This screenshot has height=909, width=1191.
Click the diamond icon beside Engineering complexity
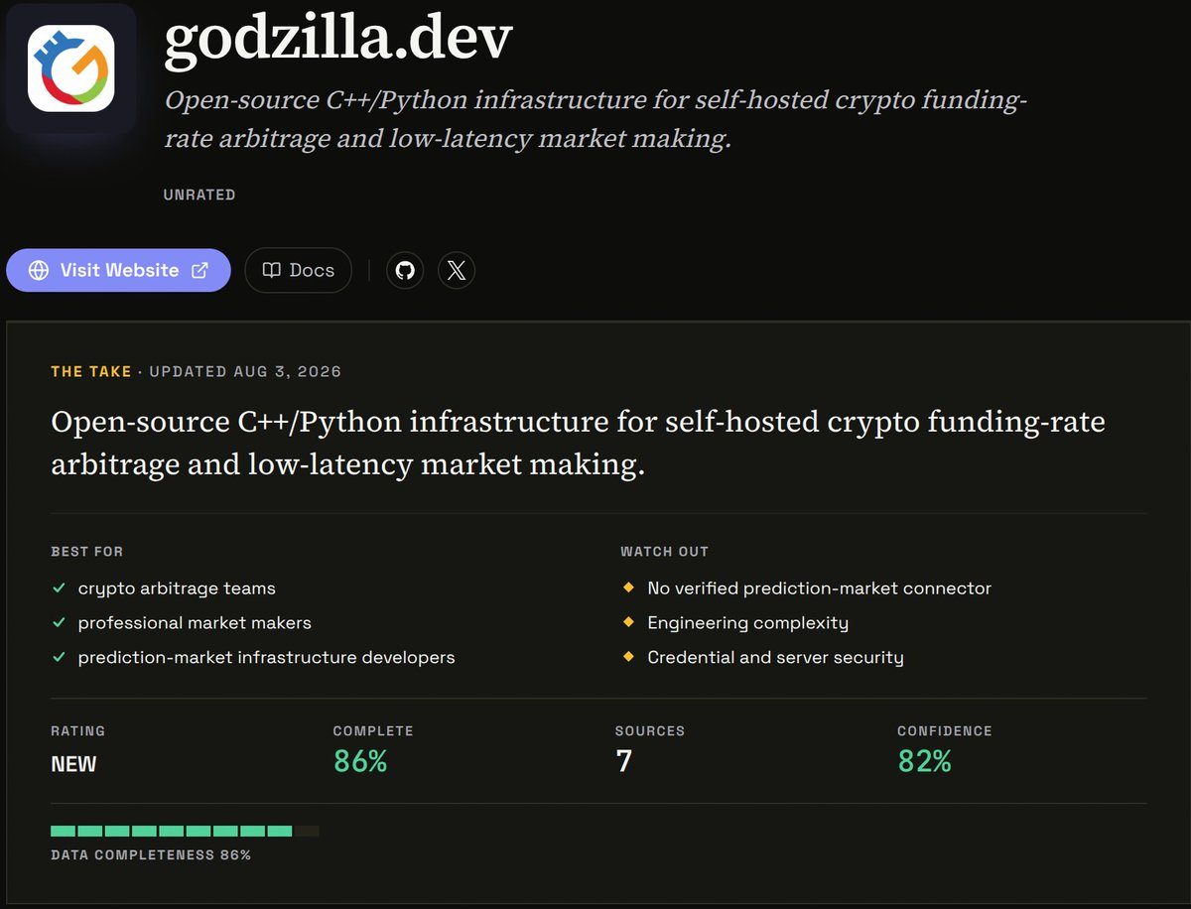[628, 622]
